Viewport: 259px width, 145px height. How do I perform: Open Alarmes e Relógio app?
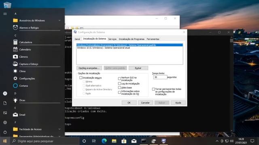coord(37,28)
